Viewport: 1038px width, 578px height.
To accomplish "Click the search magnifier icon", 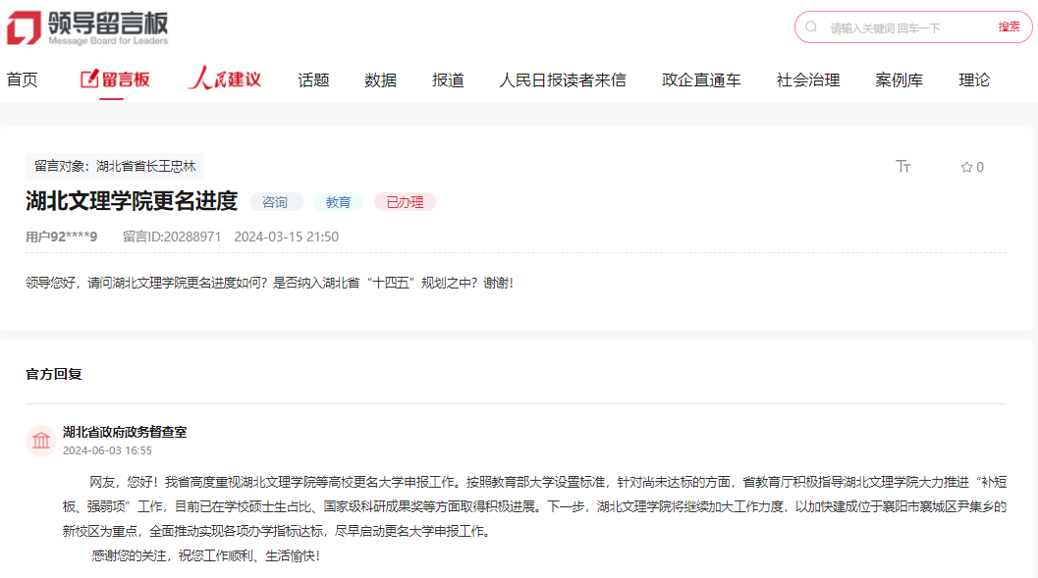I will point(811,27).
